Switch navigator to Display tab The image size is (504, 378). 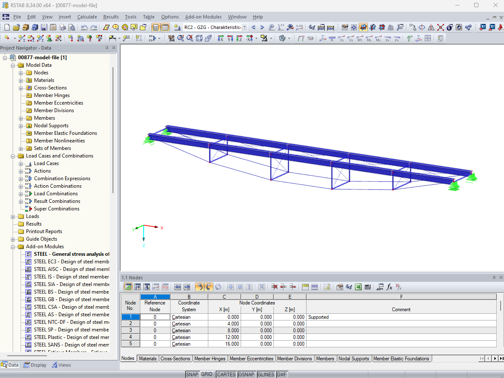(x=35, y=365)
